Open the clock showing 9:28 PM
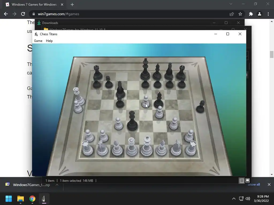The height and width of the screenshot is (205, 274). coord(261,199)
